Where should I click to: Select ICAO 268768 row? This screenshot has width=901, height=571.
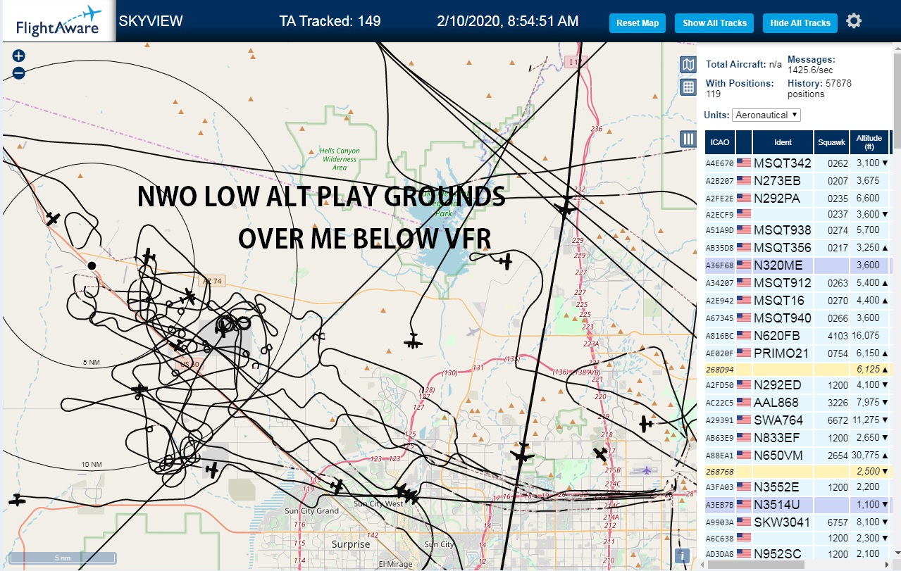(x=797, y=471)
